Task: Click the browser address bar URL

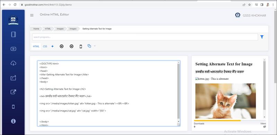Action: (x=48, y=5)
